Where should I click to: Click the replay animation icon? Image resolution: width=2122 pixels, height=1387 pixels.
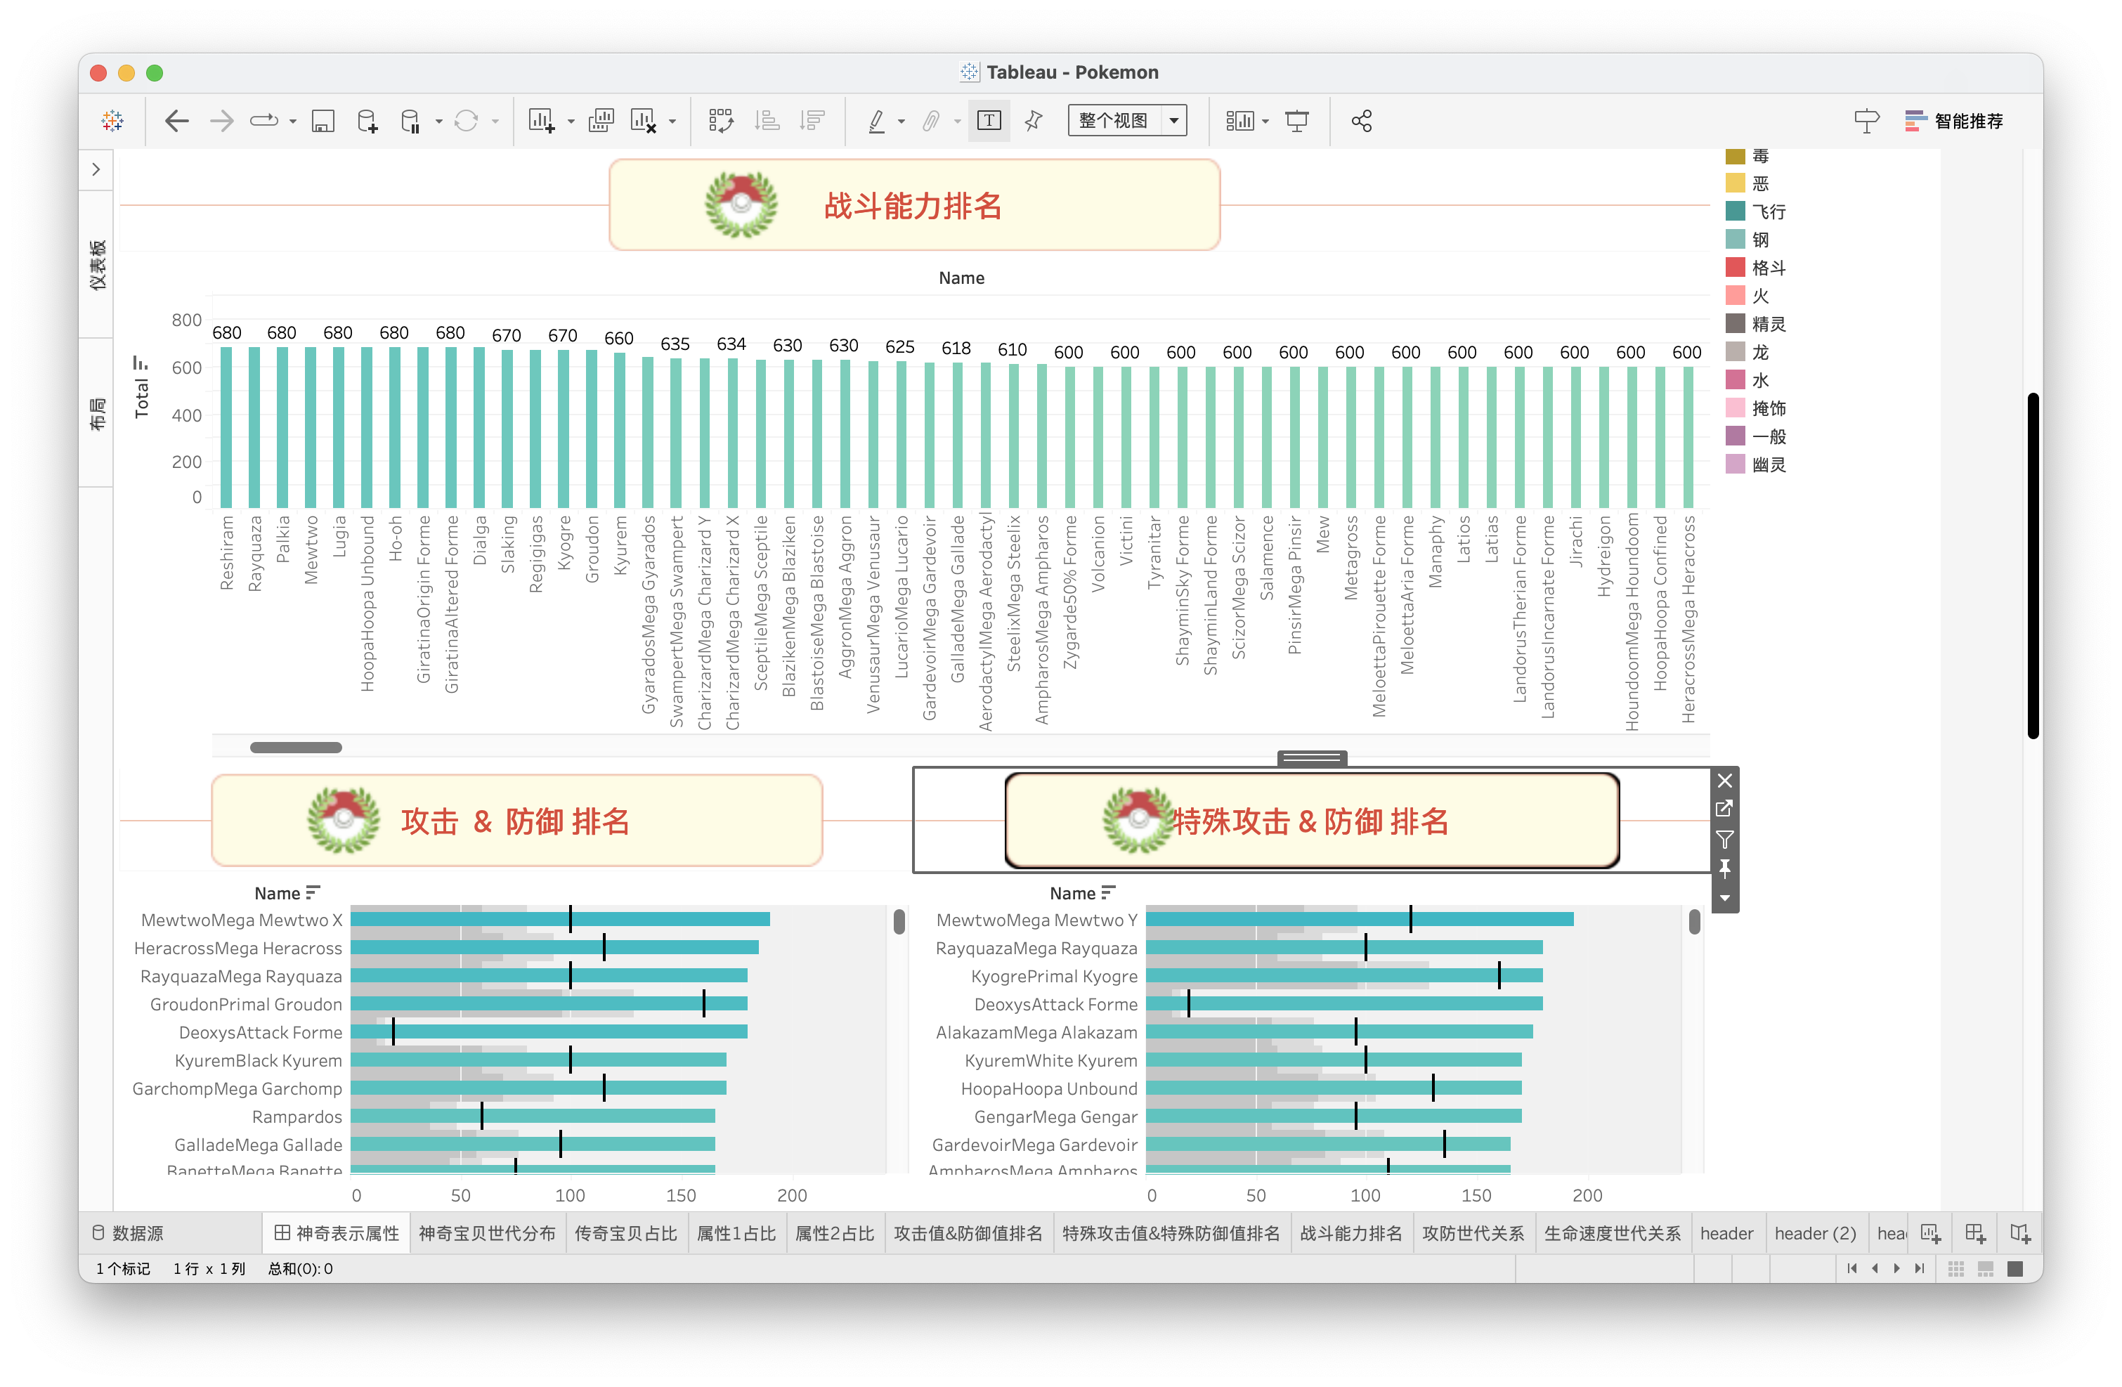264,120
